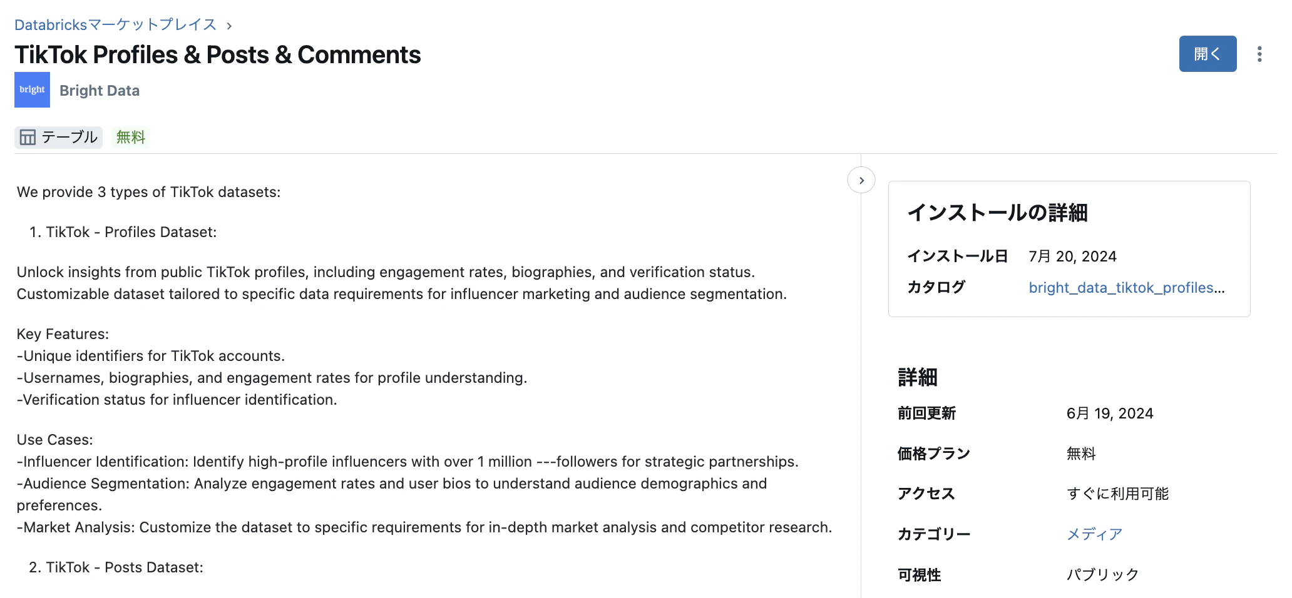The image size is (1292, 598).
Task: Click the Bright Data provider name
Action: (x=100, y=91)
